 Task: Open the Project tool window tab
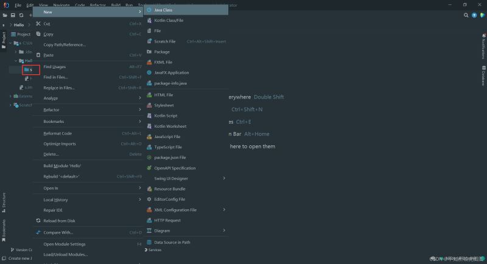(4, 40)
